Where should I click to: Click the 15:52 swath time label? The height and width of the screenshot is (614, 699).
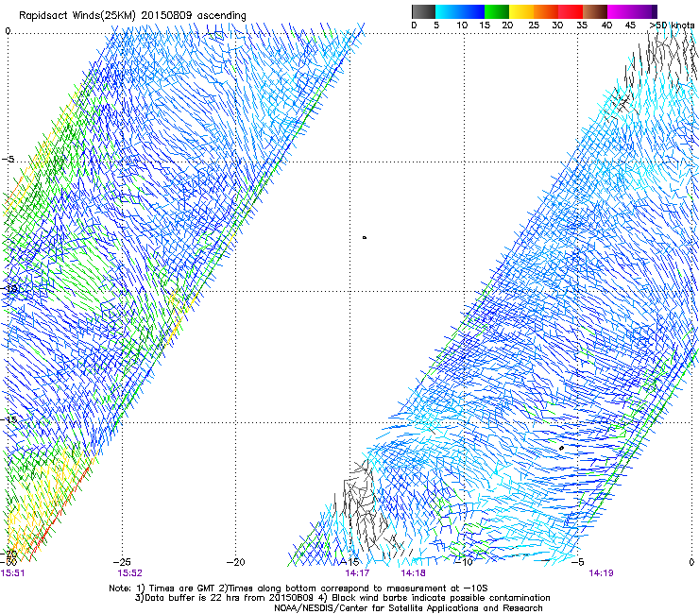point(129,573)
